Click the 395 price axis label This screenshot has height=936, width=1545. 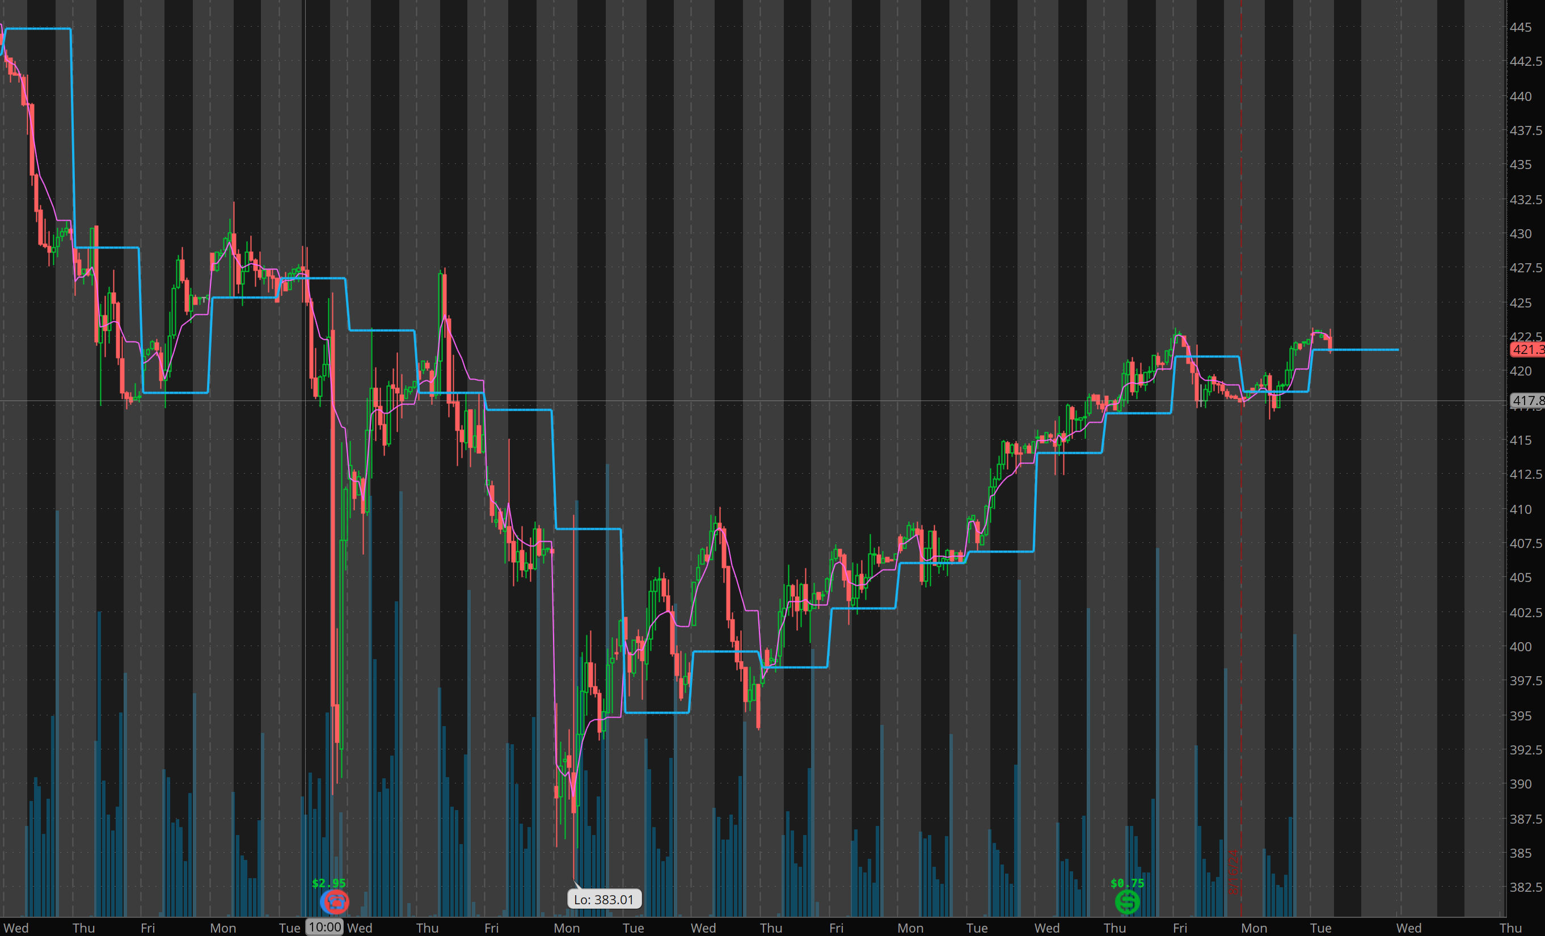[x=1520, y=715]
